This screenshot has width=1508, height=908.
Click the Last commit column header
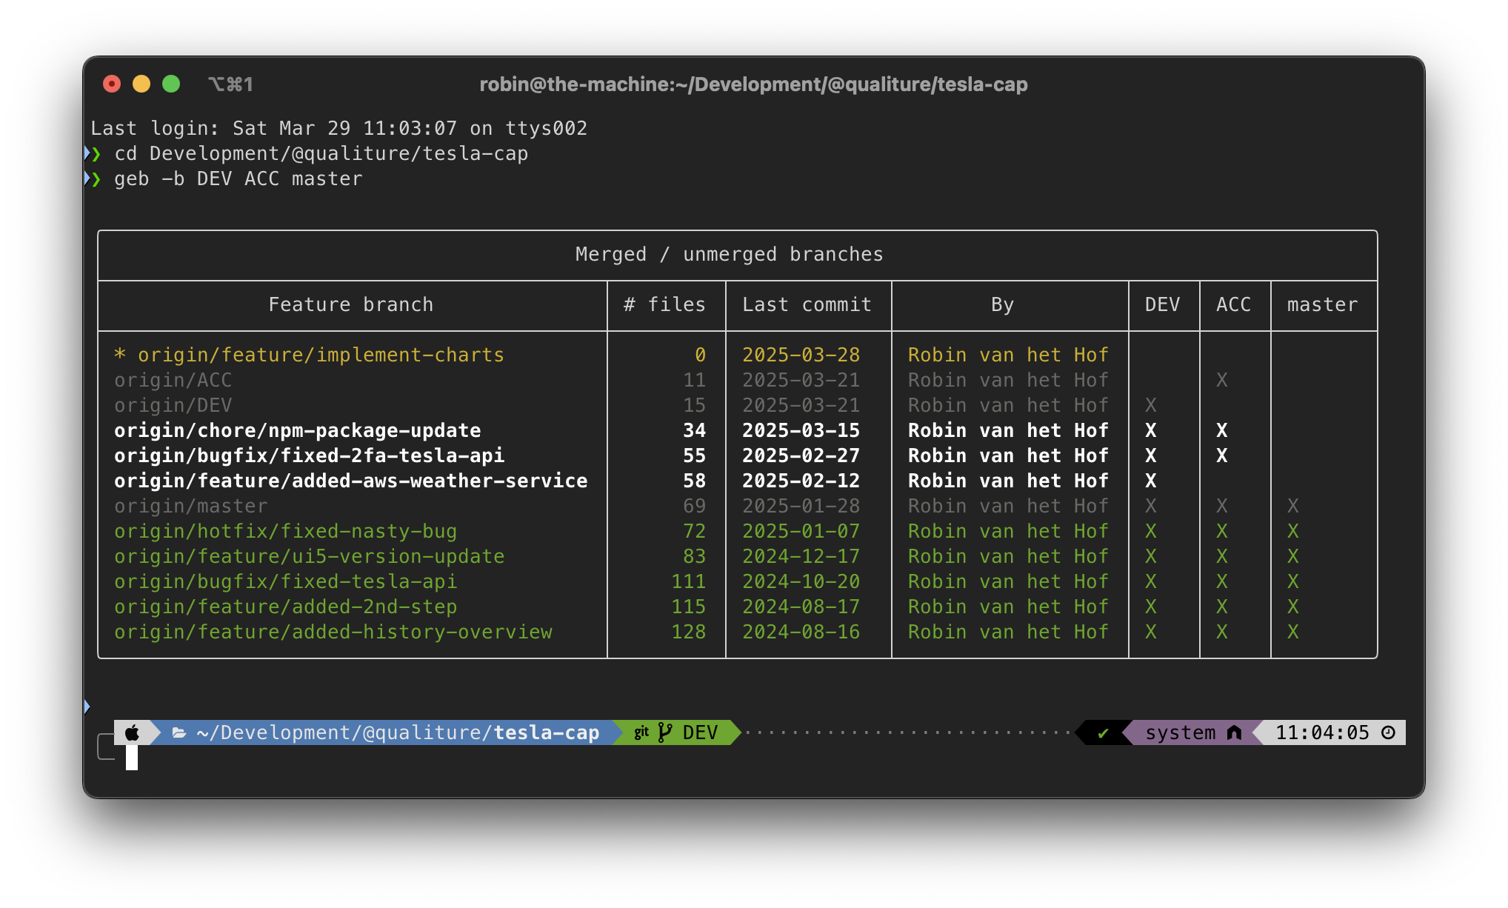807,304
